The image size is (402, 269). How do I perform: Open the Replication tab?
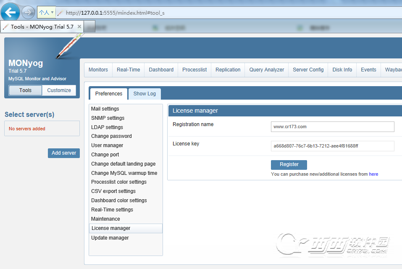click(x=228, y=70)
